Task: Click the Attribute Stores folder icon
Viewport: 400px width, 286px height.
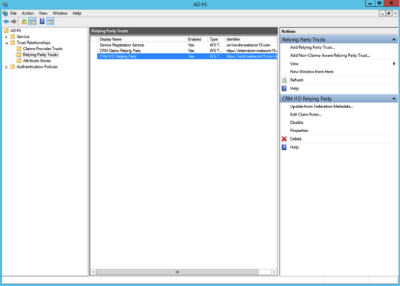Action: [x=19, y=61]
